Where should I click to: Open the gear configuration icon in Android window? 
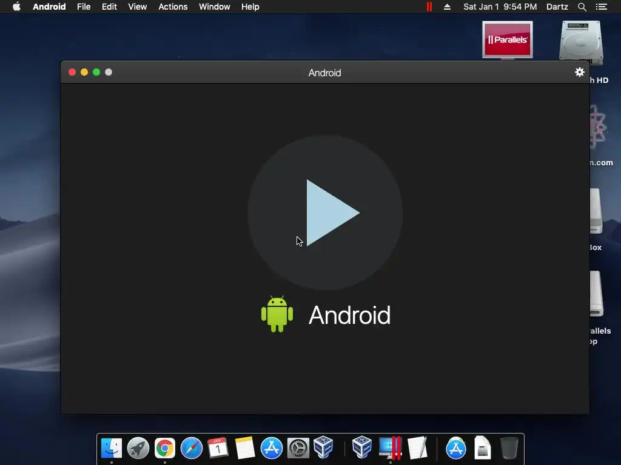point(579,72)
